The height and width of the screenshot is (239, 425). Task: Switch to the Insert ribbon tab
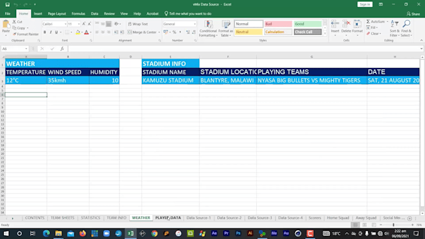pyautogui.click(x=38, y=14)
